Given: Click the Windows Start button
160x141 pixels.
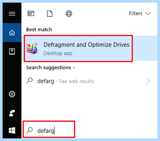Looking at the screenshot, I should click(x=12, y=130).
